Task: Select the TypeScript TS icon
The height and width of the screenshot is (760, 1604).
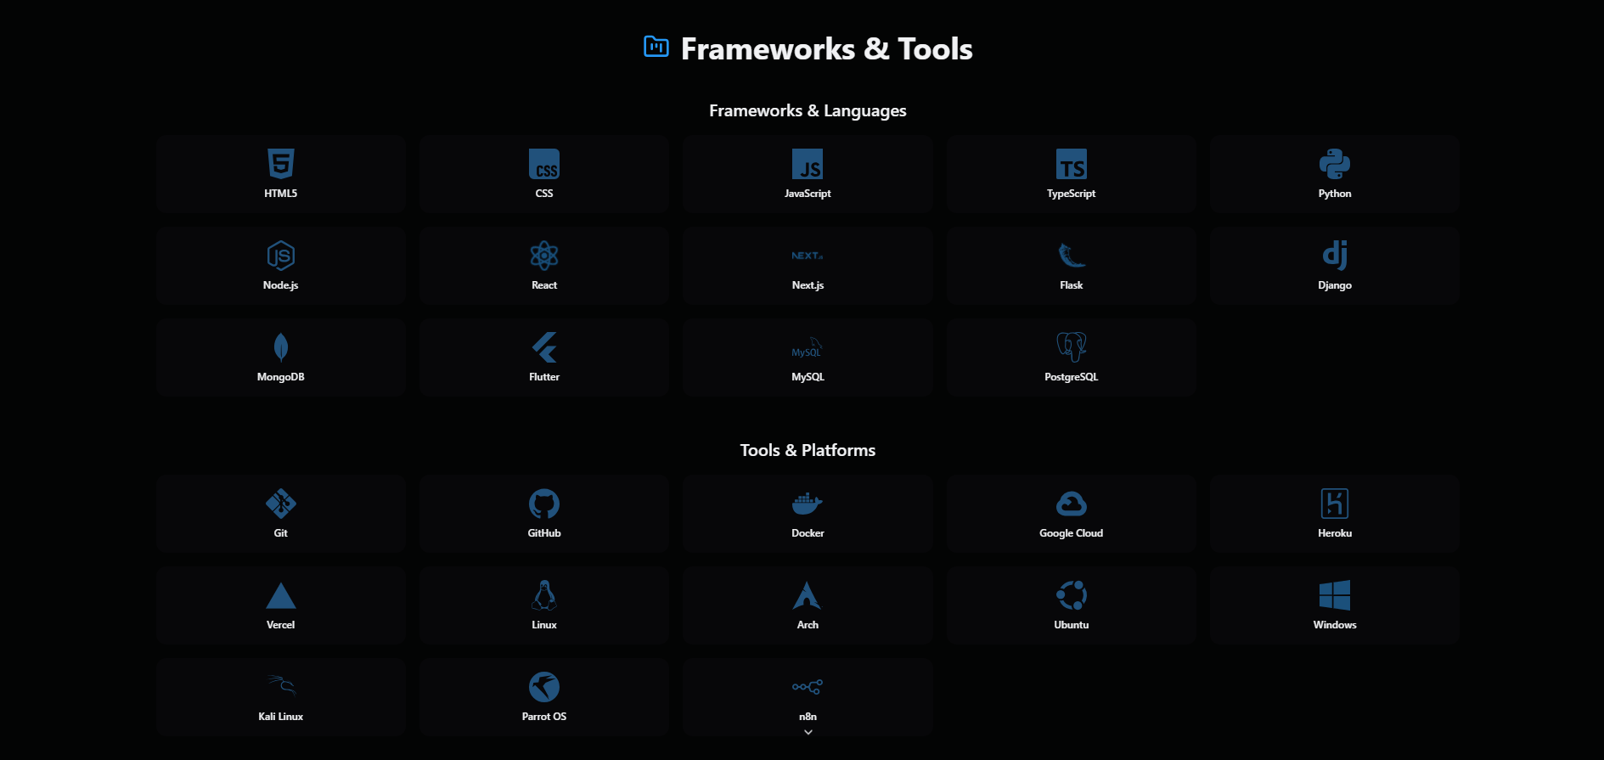Action: tap(1071, 164)
